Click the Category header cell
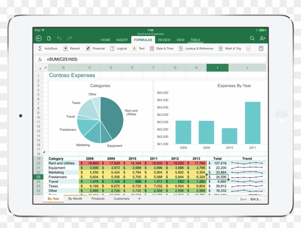301x228 pixels. coord(63,158)
